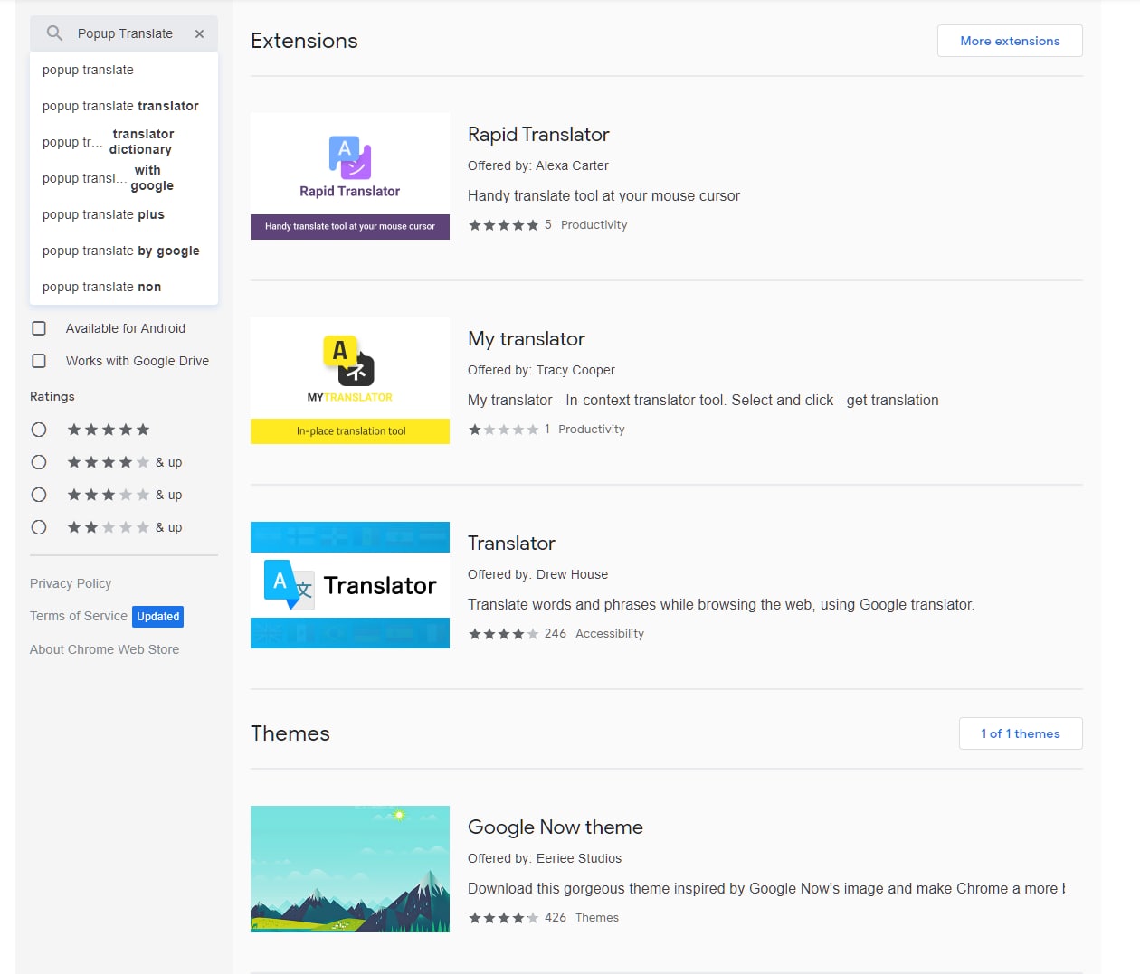Select two stars & up radio button

tap(39, 527)
